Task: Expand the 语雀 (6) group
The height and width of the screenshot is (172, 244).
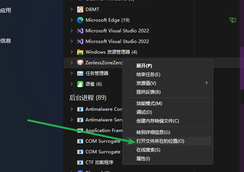Action: [x=71, y=84]
